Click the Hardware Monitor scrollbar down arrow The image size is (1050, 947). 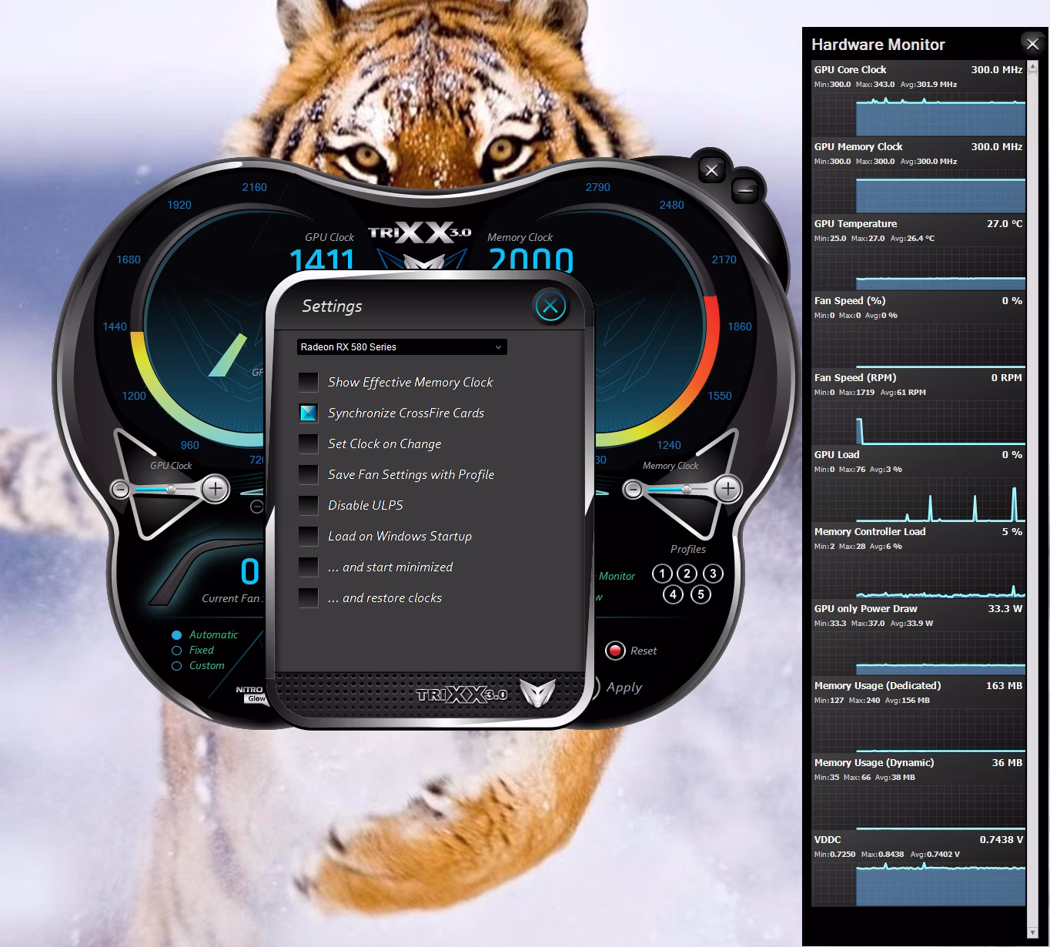[1032, 933]
